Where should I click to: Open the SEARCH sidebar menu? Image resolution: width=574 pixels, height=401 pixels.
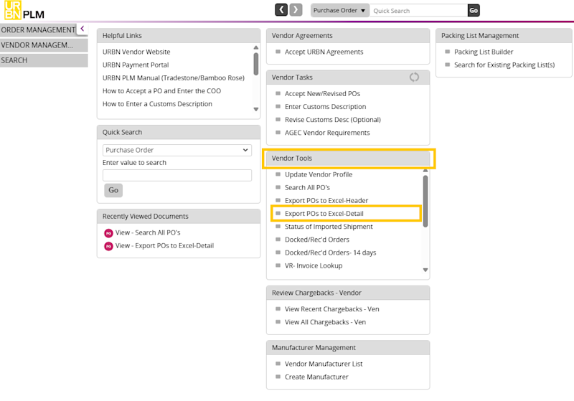[44, 60]
